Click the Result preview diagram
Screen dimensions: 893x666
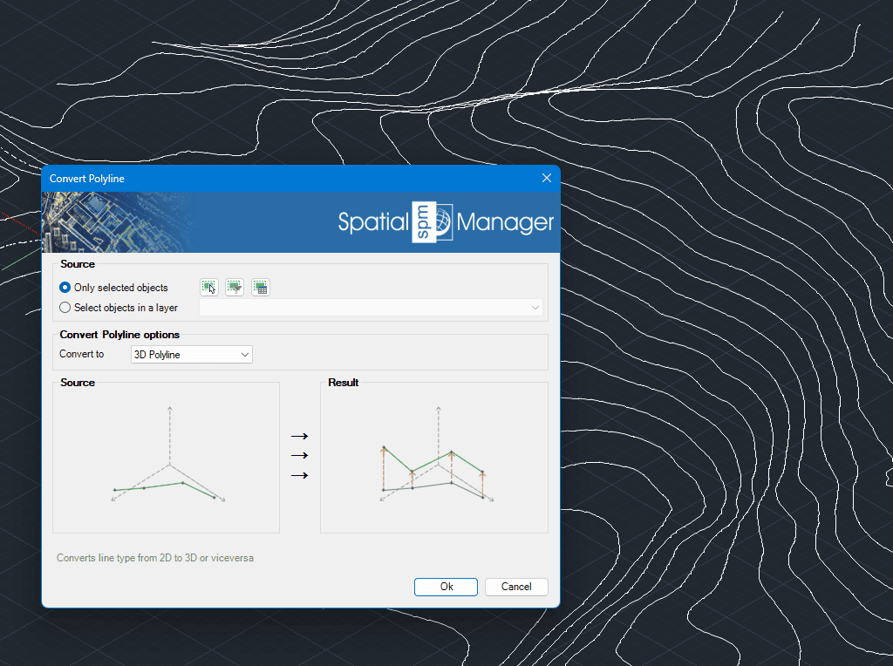pos(434,458)
